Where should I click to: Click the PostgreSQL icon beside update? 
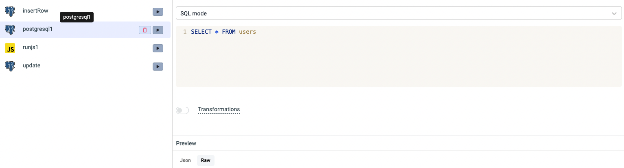point(10,66)
